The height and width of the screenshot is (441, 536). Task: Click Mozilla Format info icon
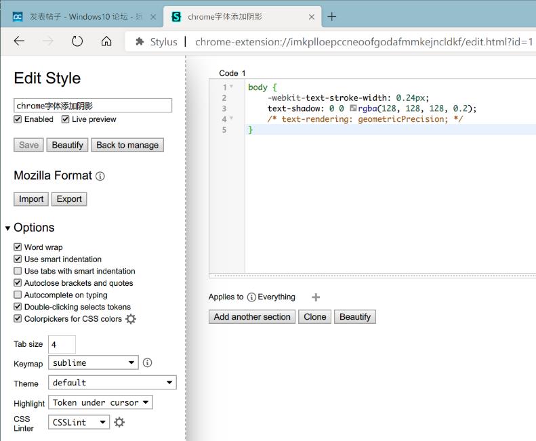coord(100,176)
